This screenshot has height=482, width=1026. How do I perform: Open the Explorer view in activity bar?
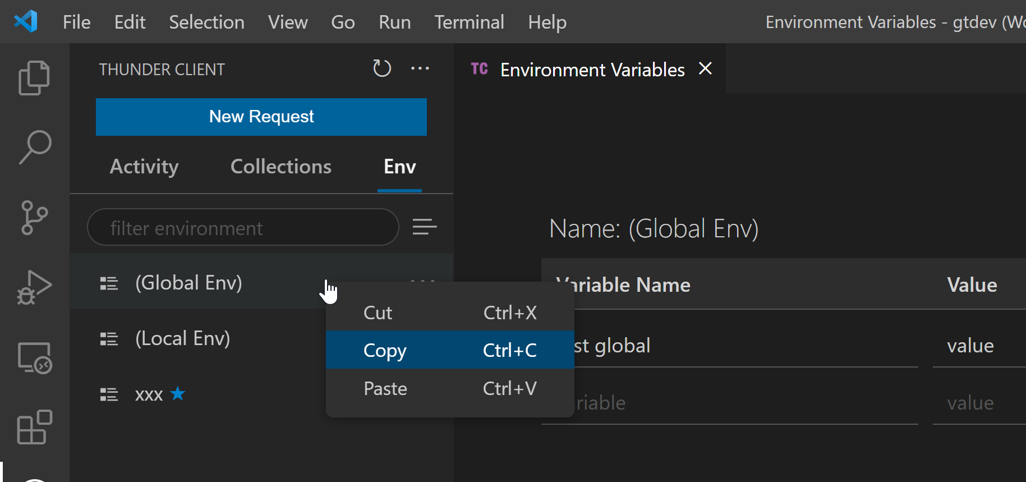[x=34, y=77]
